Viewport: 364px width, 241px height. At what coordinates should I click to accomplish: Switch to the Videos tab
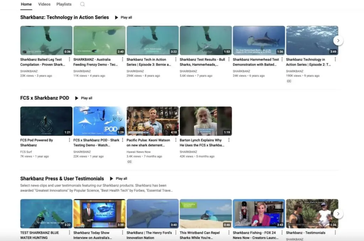coord(44,4)
